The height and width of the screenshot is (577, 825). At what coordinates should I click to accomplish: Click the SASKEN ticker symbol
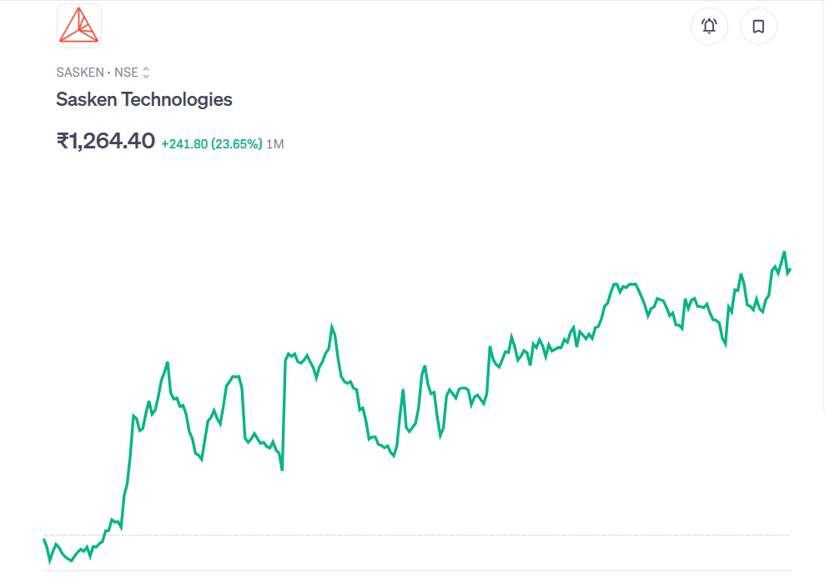[80, 73]
